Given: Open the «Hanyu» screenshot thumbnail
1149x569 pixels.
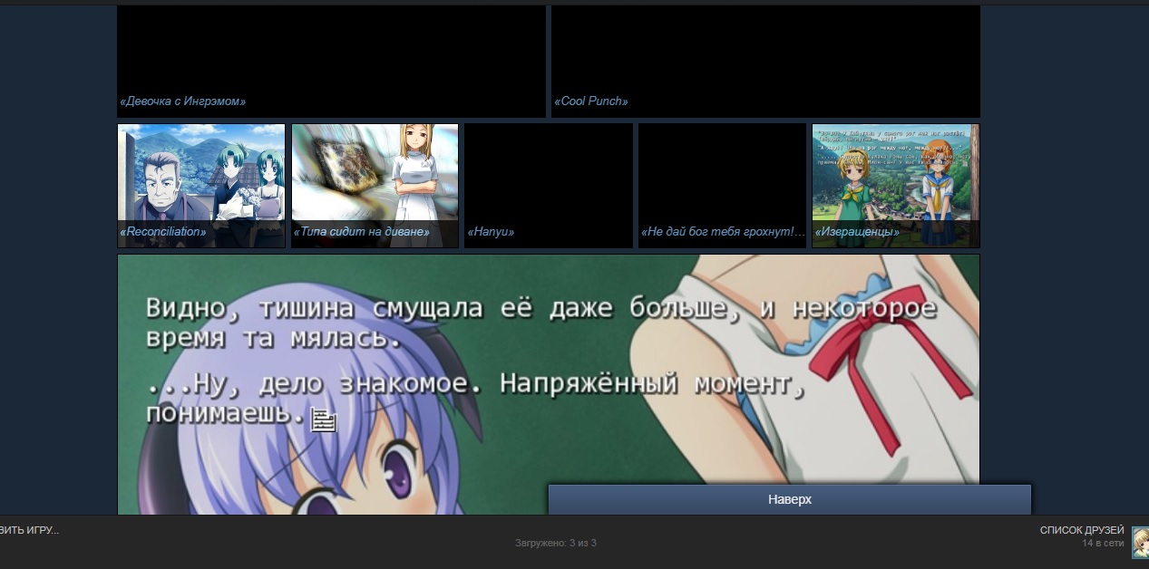Looking at the screenshot, I should click(x=549, y=186).
